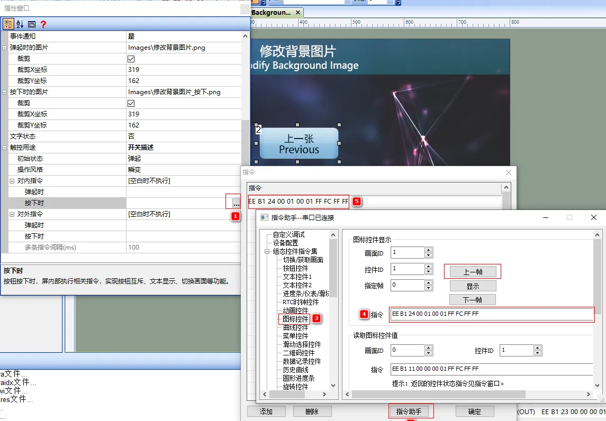Click the 指令助手 button

[411, 411]
